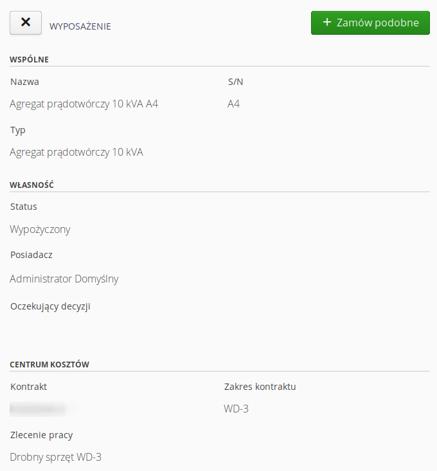The image size is (437, 471).
Task: Select the Centrum kosztów section header
Action: [x=49, y=365]
